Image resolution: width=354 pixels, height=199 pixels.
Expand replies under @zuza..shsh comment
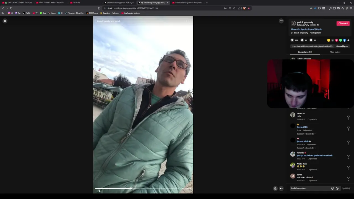pyautogui.click(x=306, y=148)
